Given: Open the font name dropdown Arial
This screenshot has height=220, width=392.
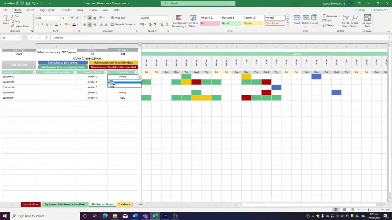Looking at the screenshot, I should tap(59, 18).
